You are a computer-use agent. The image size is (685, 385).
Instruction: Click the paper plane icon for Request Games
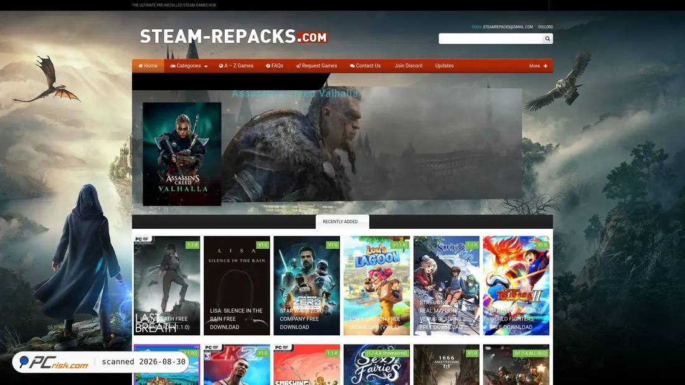coord(298,66)
